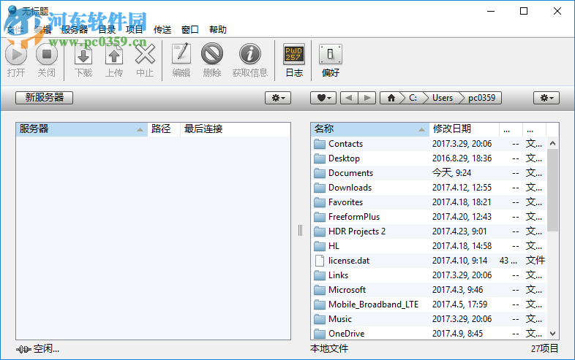Click the Abort (中止) X icon
The image size is (575, 360).
pyautogui.click(x=145, y=55)
